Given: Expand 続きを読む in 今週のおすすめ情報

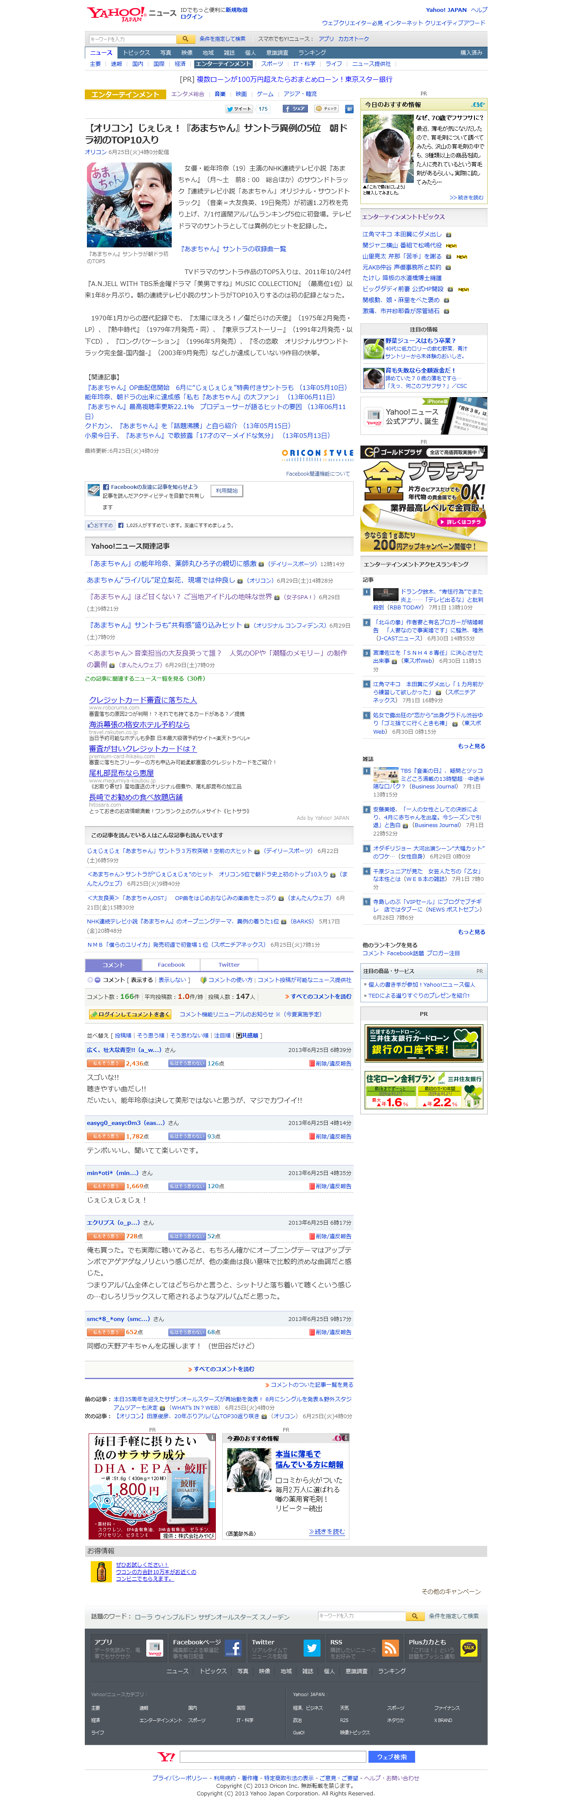Looking at the screenshot, I should [x=327, y=1531].
